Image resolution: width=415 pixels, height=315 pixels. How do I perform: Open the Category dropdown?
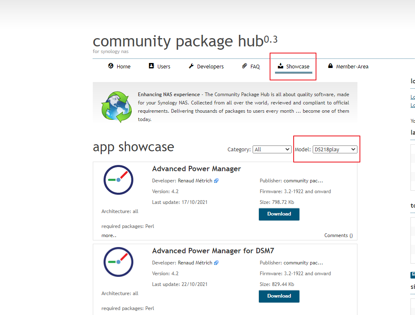272,149
